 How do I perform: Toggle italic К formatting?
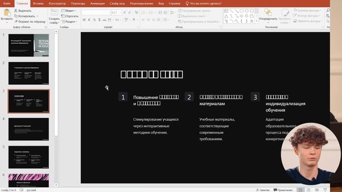89,20
